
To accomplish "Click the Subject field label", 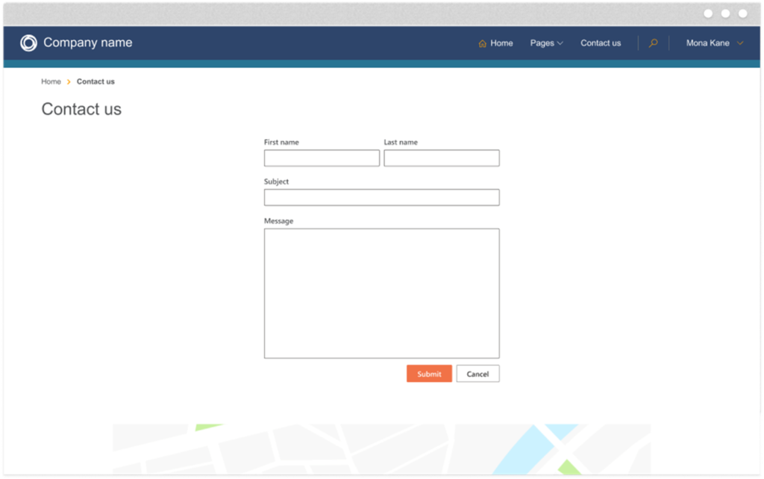I will (276, 181).
